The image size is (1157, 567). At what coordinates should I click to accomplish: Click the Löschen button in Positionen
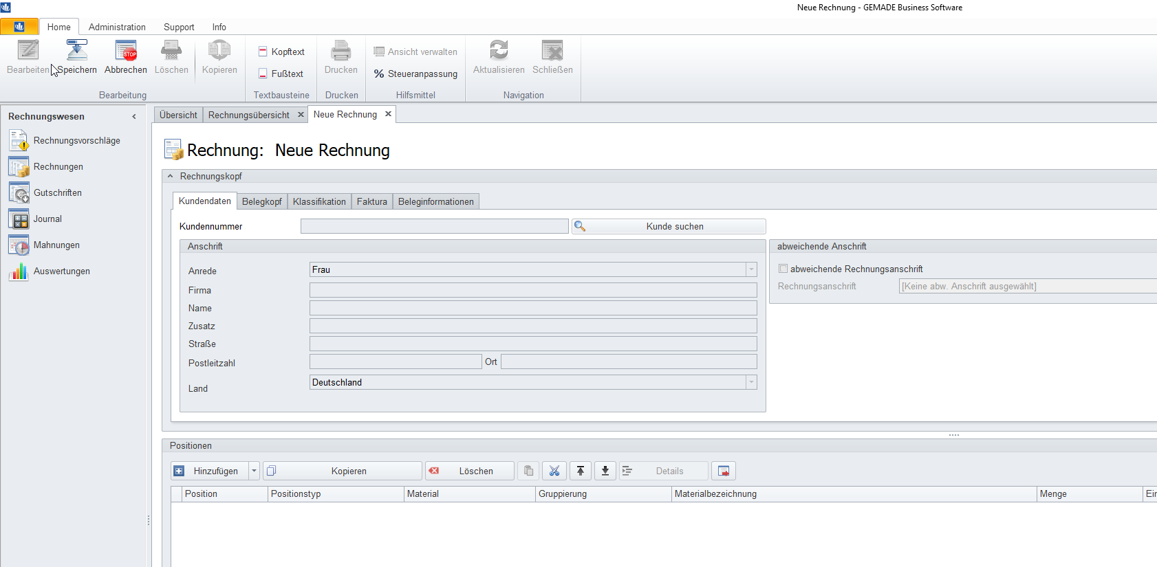click(469, 471)
